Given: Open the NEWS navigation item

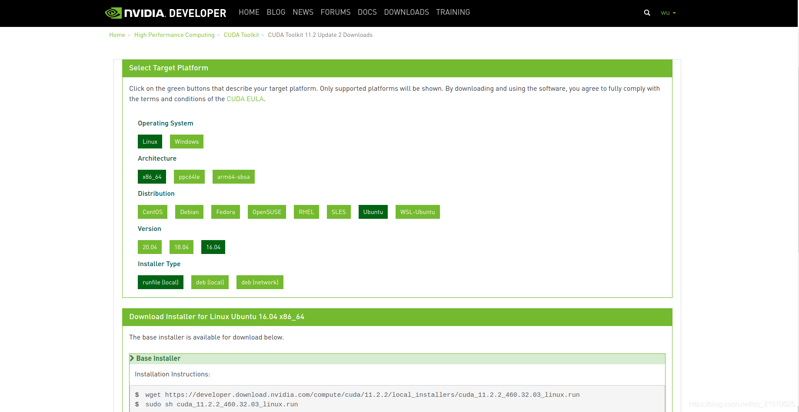Looking at the screenshot, I should pos(303,12).
